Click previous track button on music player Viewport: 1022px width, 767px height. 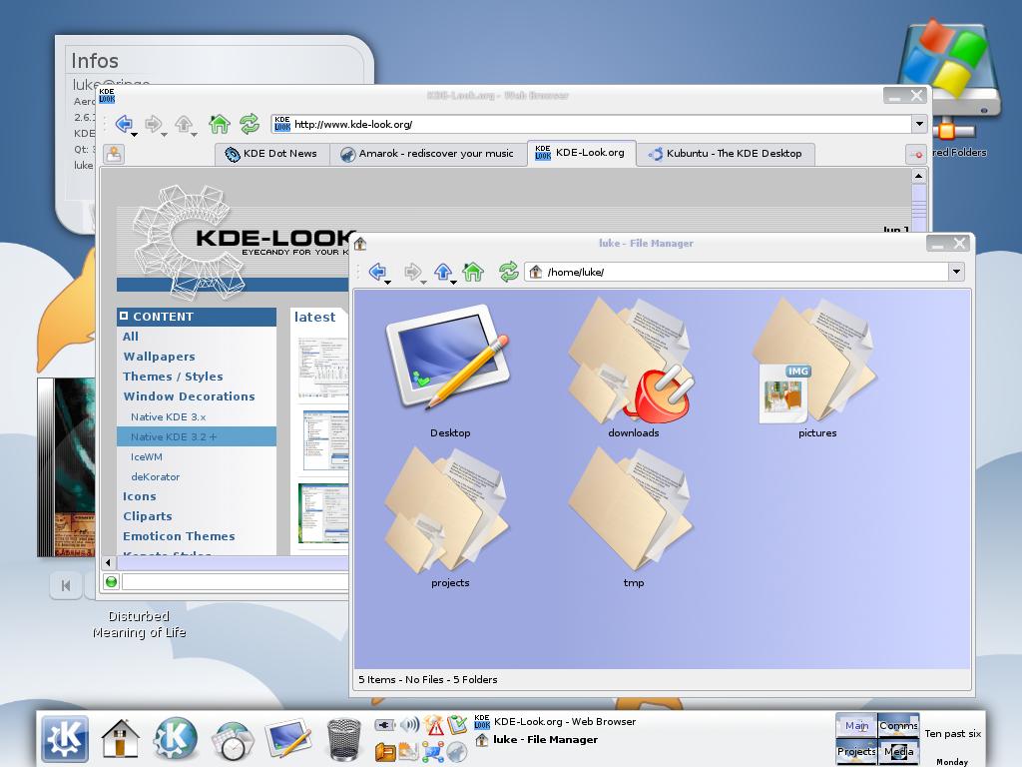point(66,585)
